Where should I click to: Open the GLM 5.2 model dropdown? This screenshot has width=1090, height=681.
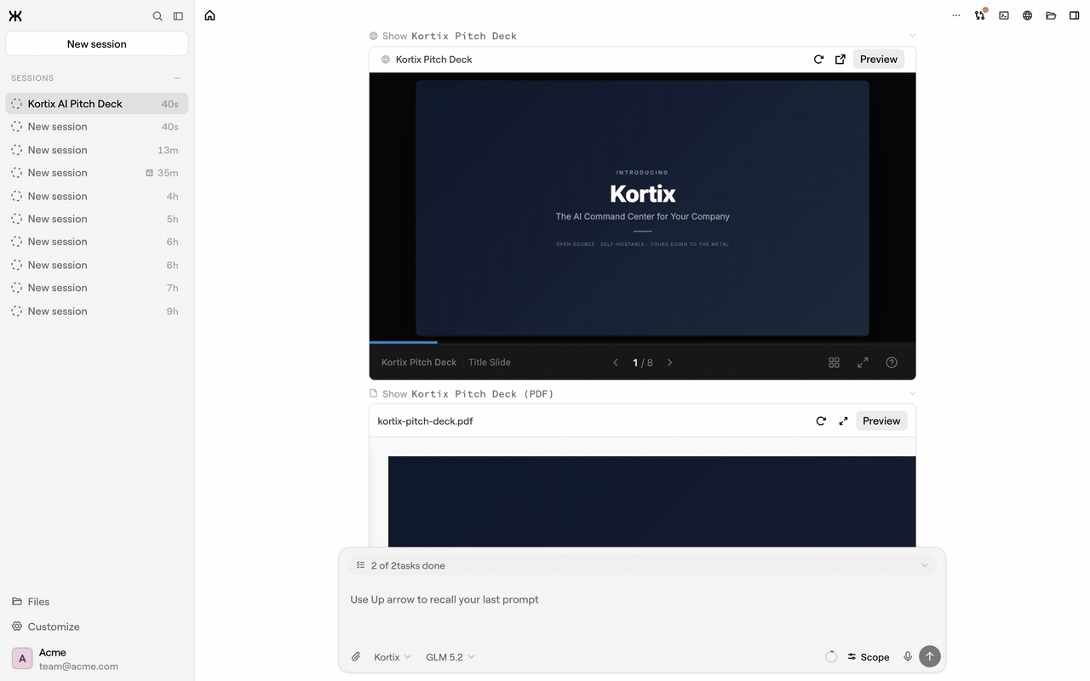point(450,657)
